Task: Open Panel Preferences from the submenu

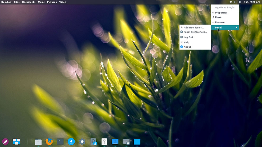Action: tap(195, 32)
